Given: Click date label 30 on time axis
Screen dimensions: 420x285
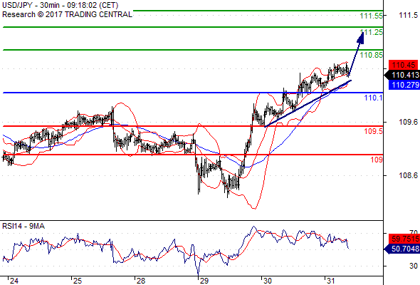Looking at the screenshot, I should [x=268, y=281].
